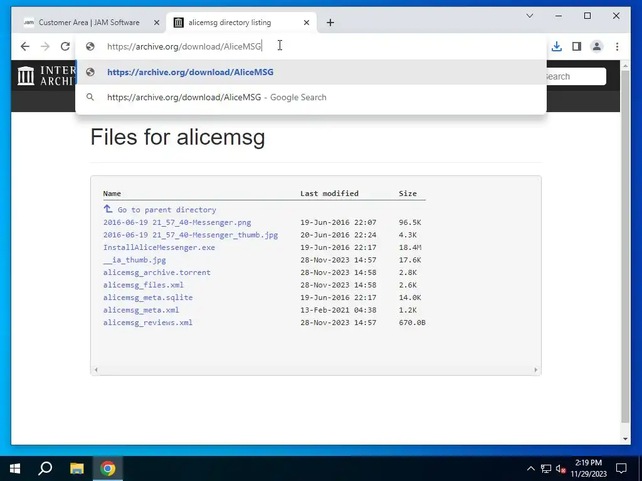Screen dimensions: 642x481
Task: Click the Name column header
Action: click(x=112, y=194)
